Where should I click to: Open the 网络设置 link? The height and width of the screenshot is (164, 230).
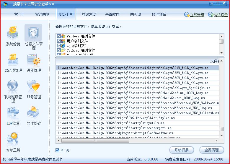coord(221,15)
